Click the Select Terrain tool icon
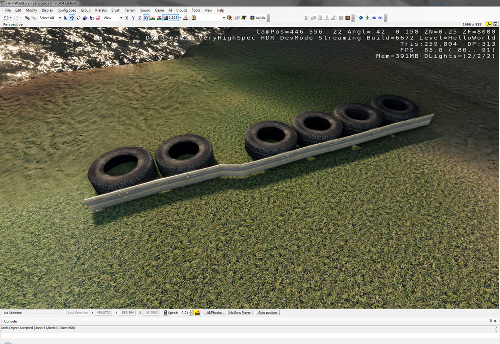The width and height of the screenshot is (500, 344). pos(91,18)
